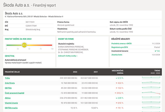Click the FINANČNÉ ÚDAJE table header

pos(12,72)
